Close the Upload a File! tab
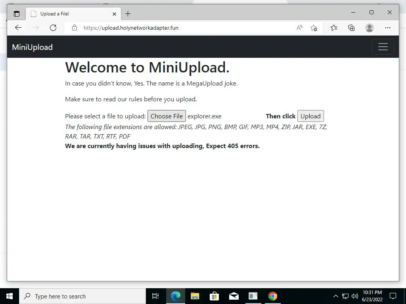Image resolution: width=406 pixels, height=304 pixels. [115, 14]
